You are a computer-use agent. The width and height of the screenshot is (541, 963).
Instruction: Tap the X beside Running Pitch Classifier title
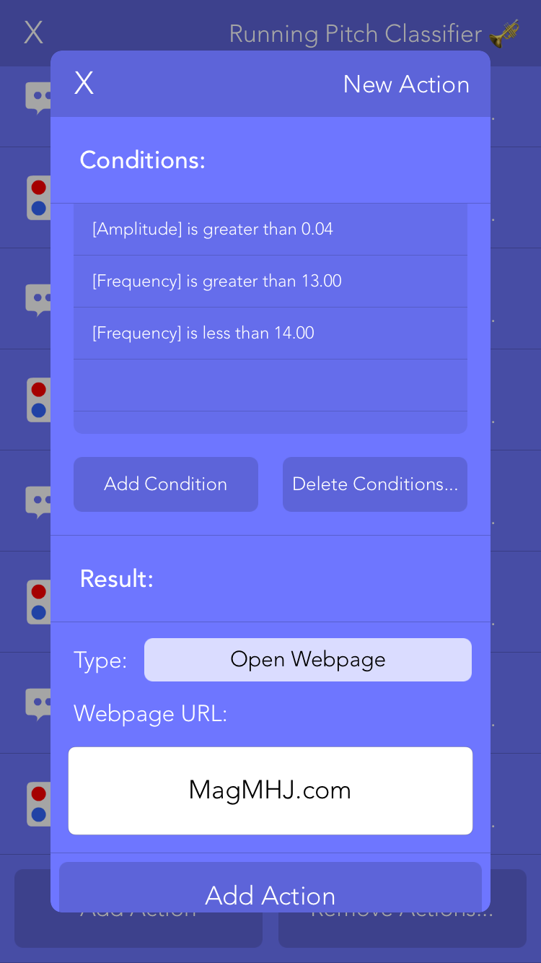(x=33, y=32)
